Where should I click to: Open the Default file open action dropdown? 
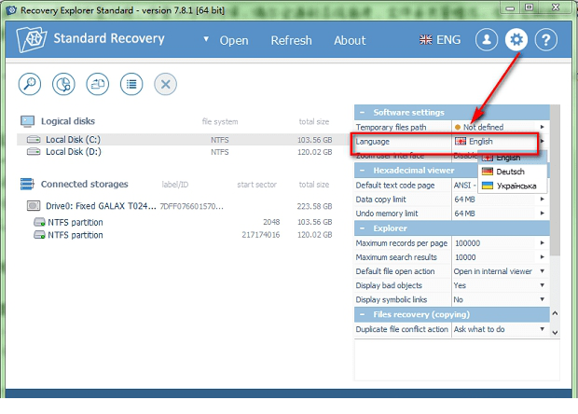click(543, 271)
